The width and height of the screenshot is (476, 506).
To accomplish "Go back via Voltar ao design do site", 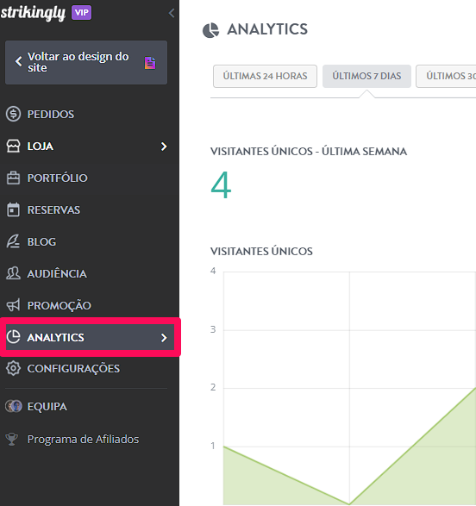I will pyautogui.click(x=86, y=62).
